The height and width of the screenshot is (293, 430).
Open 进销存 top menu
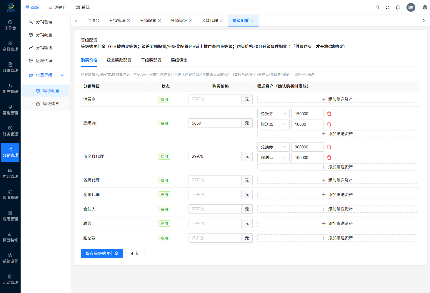coord(57,7)
